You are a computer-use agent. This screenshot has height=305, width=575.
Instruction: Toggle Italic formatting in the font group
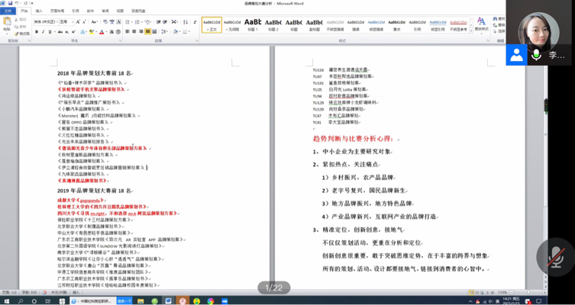click(43, 32)
